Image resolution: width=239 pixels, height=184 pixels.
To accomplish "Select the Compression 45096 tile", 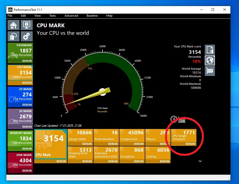I will click(132, 136).
